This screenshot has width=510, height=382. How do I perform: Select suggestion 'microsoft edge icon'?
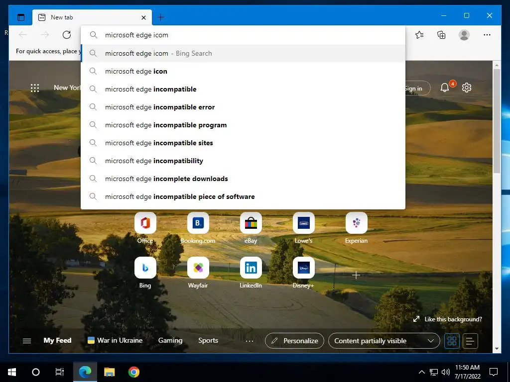point(243,71)
